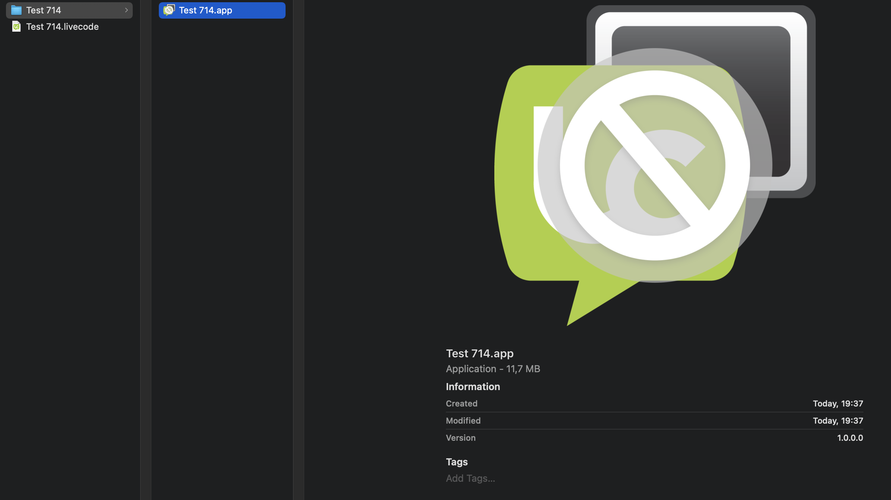Click the Add Tags input field
This screenshot has width=891, height=500.
coord(470,478)
